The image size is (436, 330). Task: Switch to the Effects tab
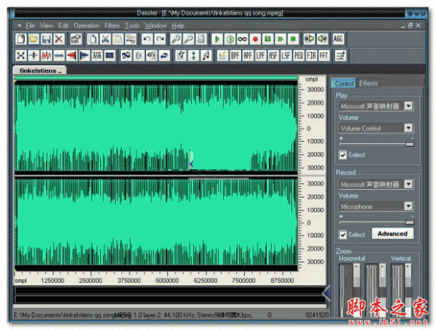click(x=368, y=84)
